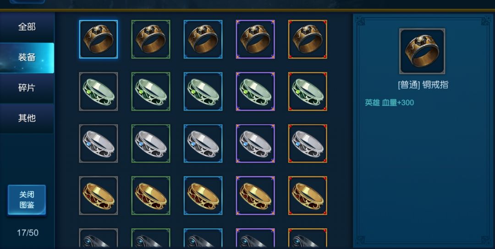Click the copper ring preview in detail panel
This screenshot has width=495, height=249.
422,51
